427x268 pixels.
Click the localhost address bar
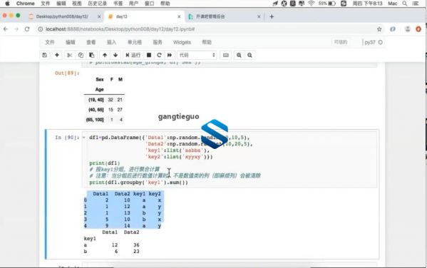coord(207,29)
